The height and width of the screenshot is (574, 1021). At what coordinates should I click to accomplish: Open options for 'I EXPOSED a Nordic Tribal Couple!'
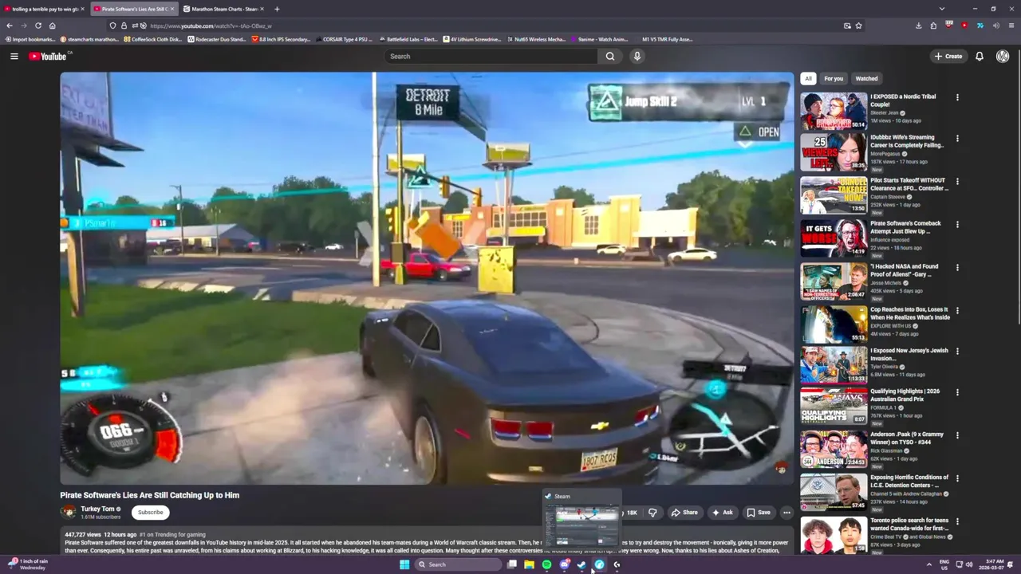click(x=957, y=97)
